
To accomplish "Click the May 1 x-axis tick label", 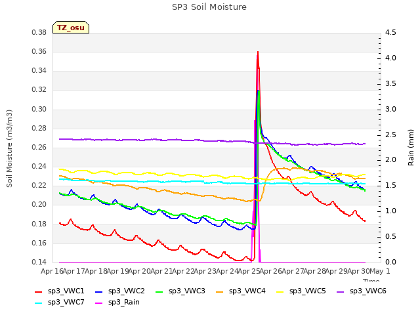I will pyautogui.click(x=379, y=271).
